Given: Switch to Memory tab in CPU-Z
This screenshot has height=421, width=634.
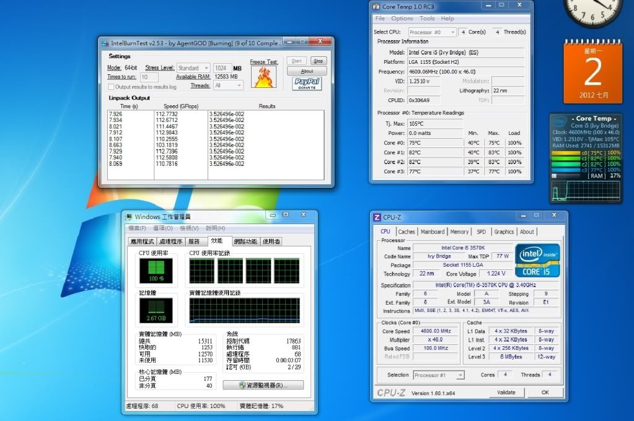Looking at the screenshot, I should tap(459, 232).
